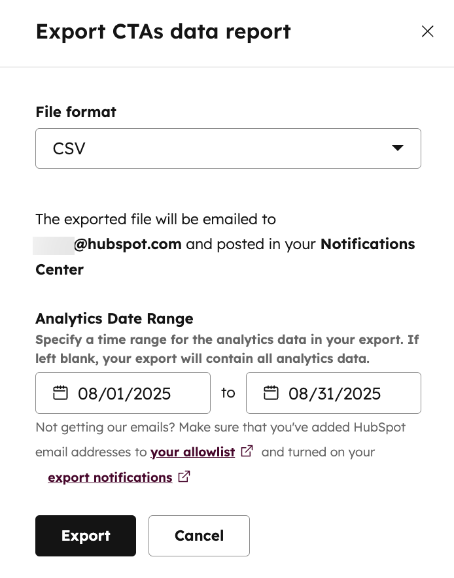454x578 pixels.
Task: Close the Export CTAs data report dialog
Action: coord(428,31)
